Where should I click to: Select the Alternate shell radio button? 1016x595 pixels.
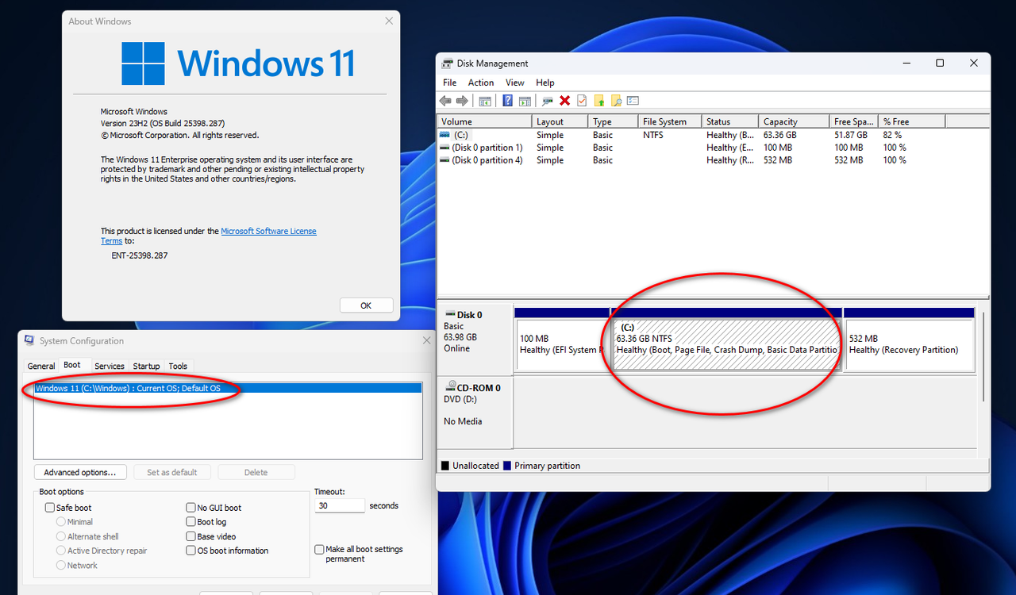click(61, 536)
